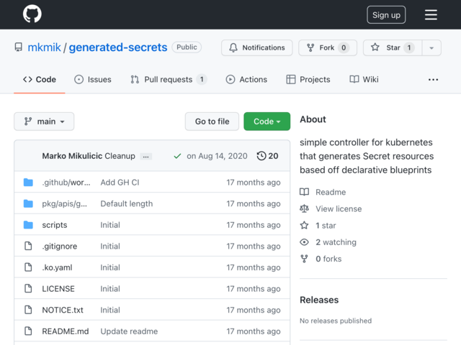Image resolution: width=461 pixels, height=345 pixels.
Task: Click the Sign up button
Action: click(x=386, y=14)
